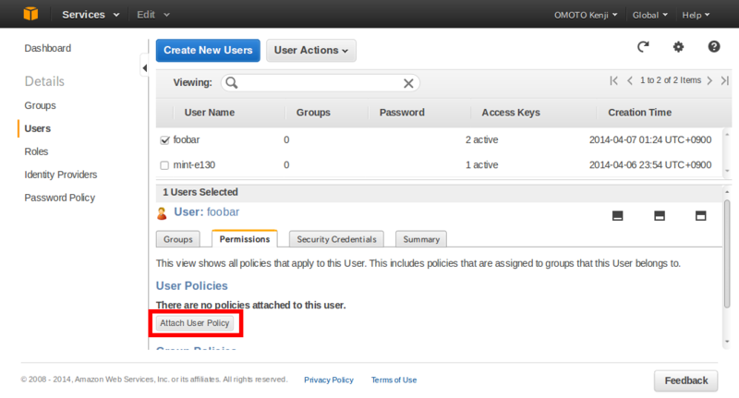Click the Attach User Policy button

tap(195, 323)
